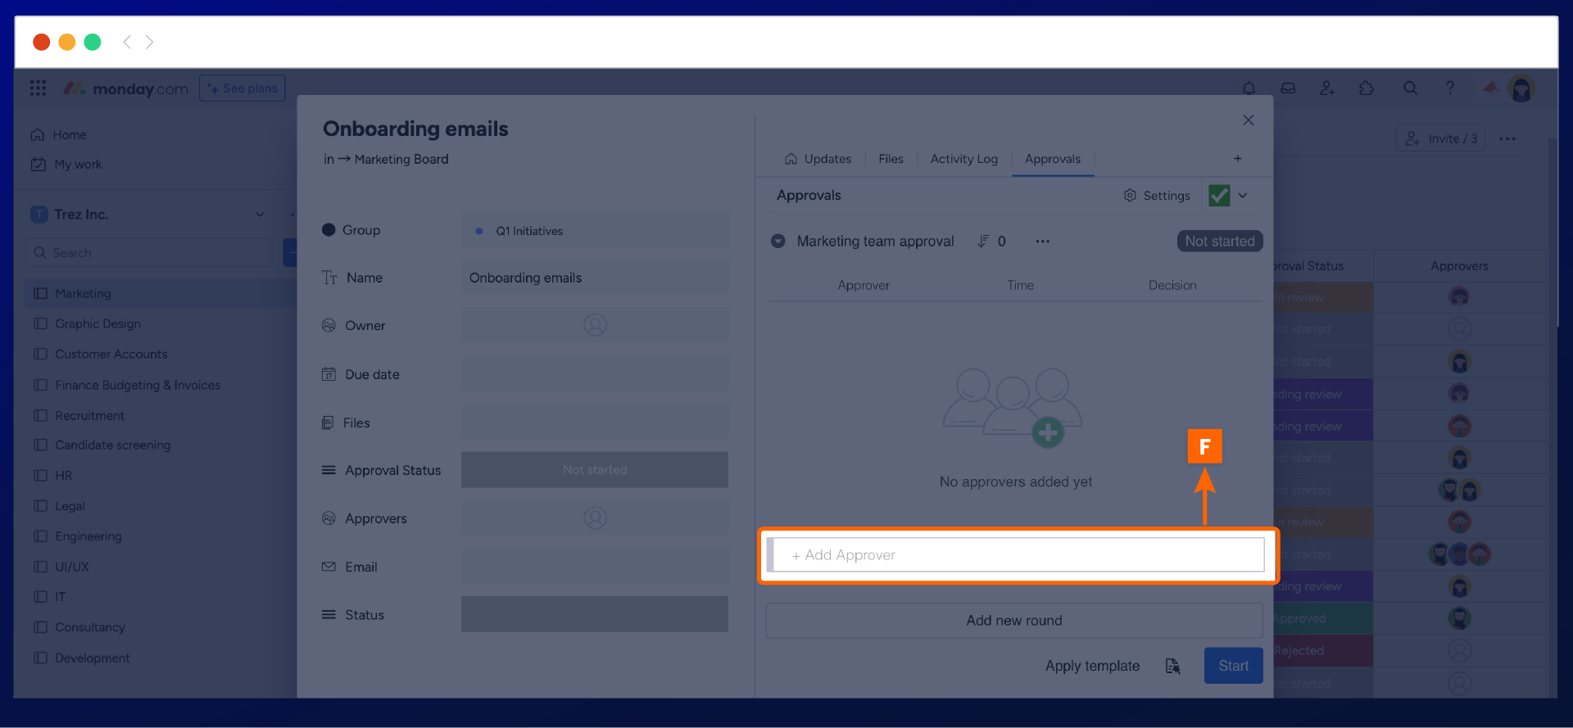Go back with the browser back arrow
1573x728 pixels.
click(x=126, y=42)
